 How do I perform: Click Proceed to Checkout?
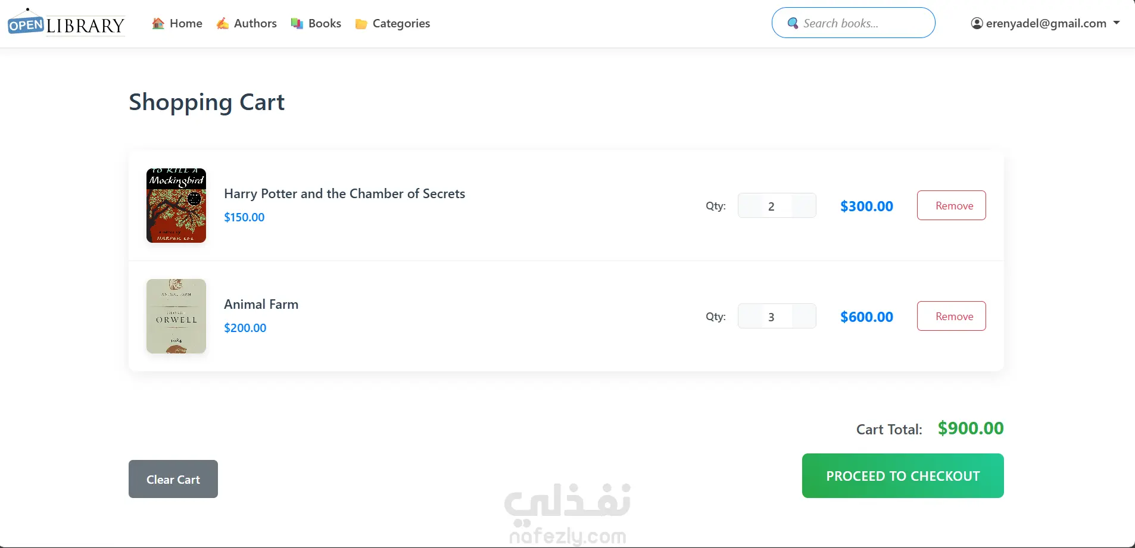902,476
